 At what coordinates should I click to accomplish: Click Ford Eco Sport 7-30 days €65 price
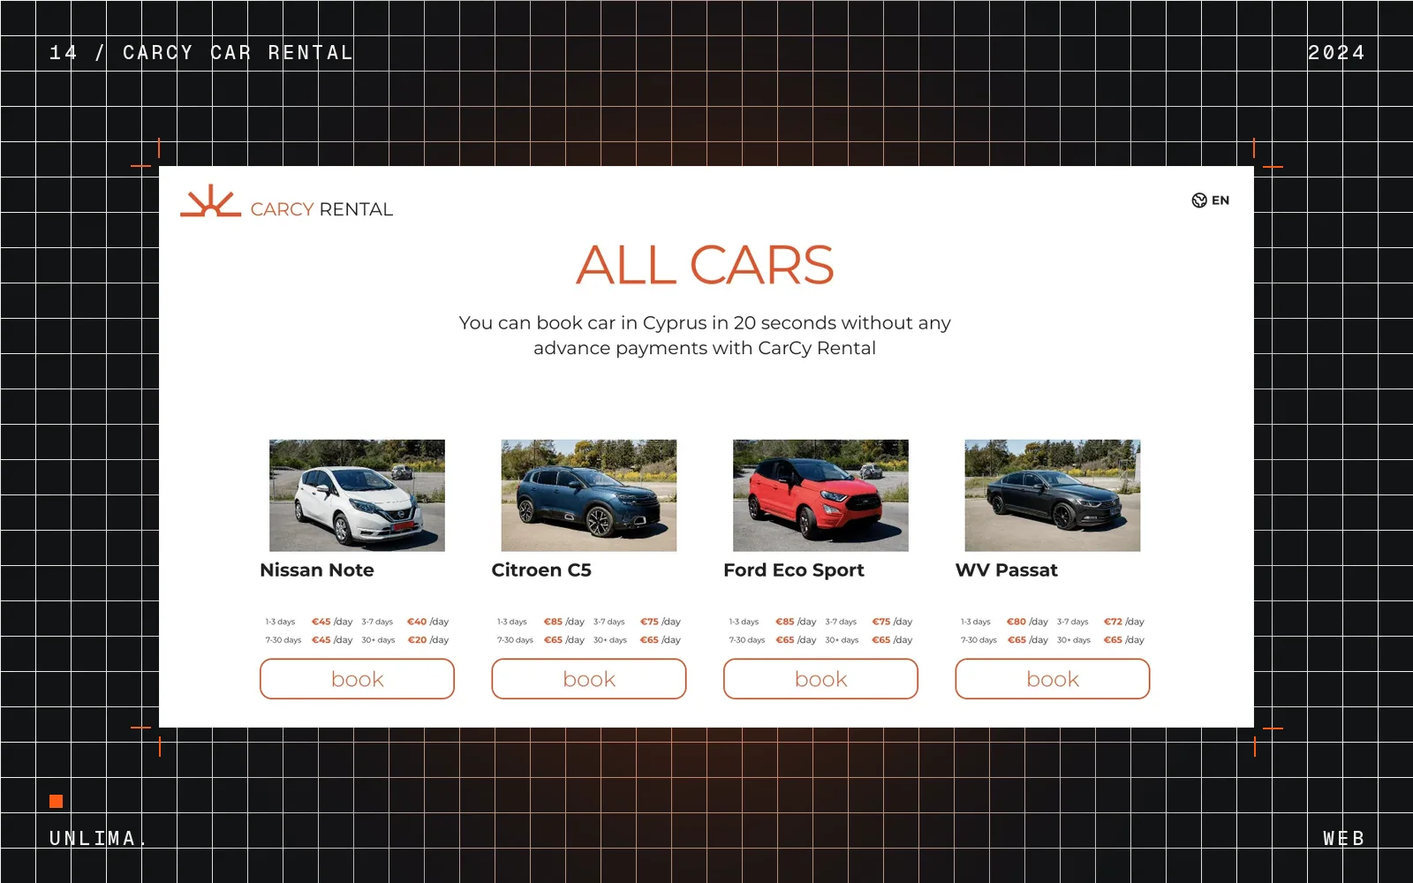[x=796, y=640]
